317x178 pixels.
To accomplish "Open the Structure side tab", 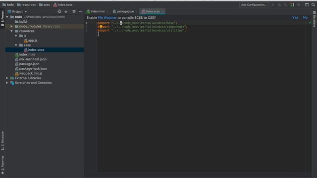I will click(x=2, y=140).
